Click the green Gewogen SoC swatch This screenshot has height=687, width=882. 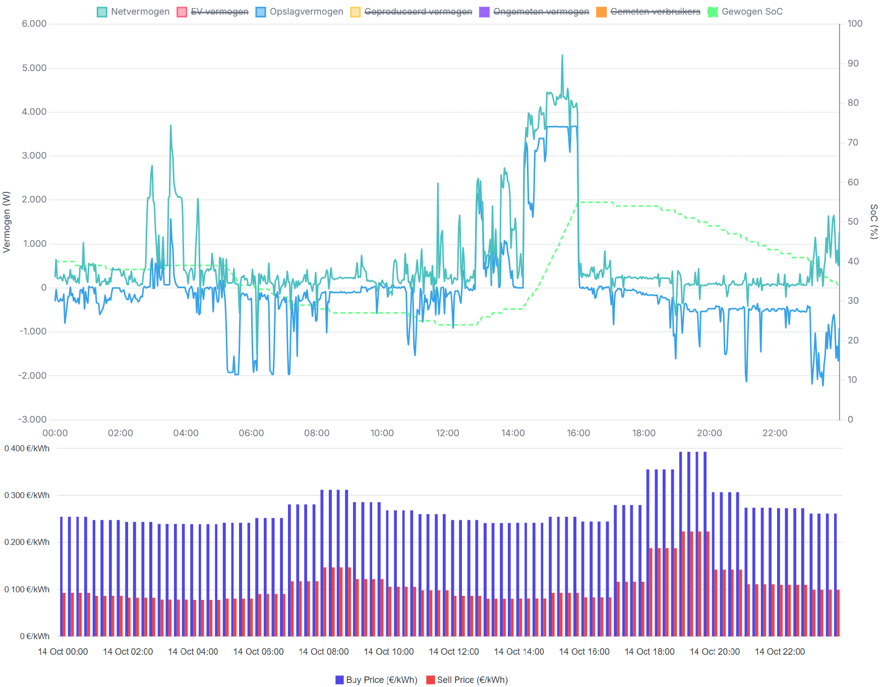(x=712, y=12)
